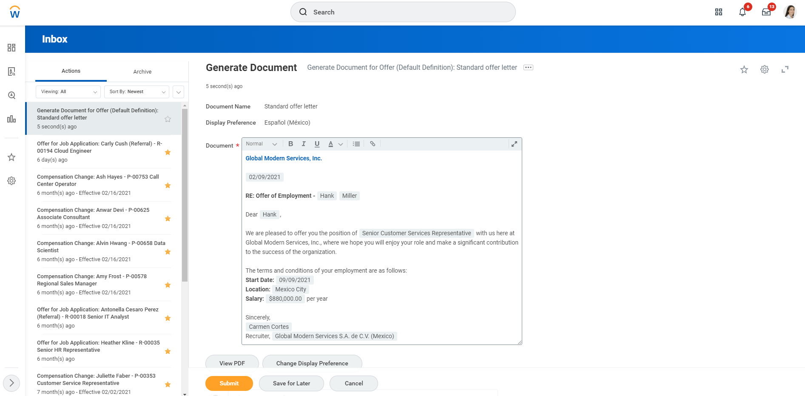
Task: Toggle star on Alvin Hwang compensation item
Action: click(x=168, y=252)
